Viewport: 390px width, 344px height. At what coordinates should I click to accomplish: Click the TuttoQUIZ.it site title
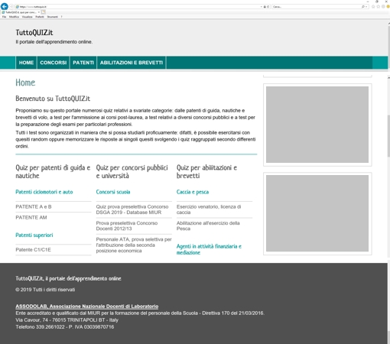click(x=34, y=33)
